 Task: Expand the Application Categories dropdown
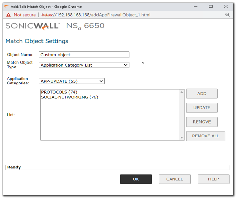[72, 81]
